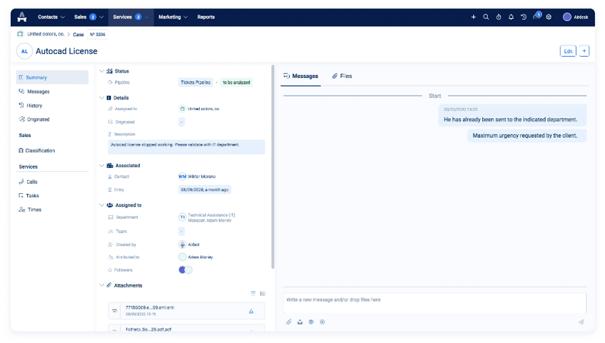Click in the new message input field

point(435,303)
